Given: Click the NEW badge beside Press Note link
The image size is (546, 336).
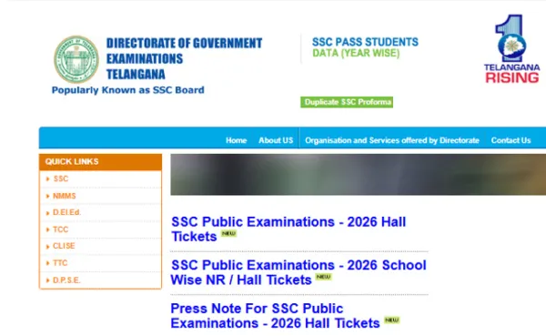Looking at the screenshot, I should pos(391,320).
